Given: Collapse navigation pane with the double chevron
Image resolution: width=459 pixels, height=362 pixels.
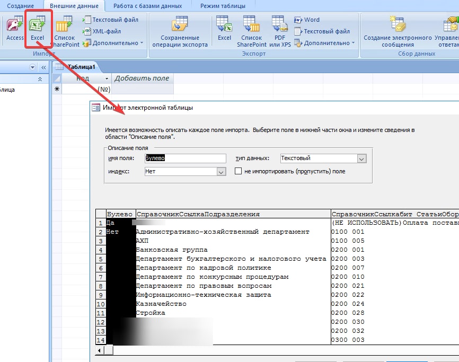Looking at the screenshot, I should click(43, 68).
